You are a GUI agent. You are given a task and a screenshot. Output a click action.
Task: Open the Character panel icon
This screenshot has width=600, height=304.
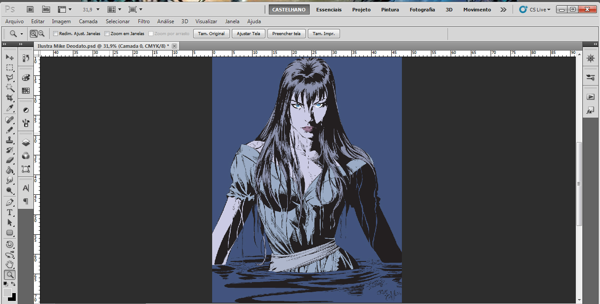(25, 188)
